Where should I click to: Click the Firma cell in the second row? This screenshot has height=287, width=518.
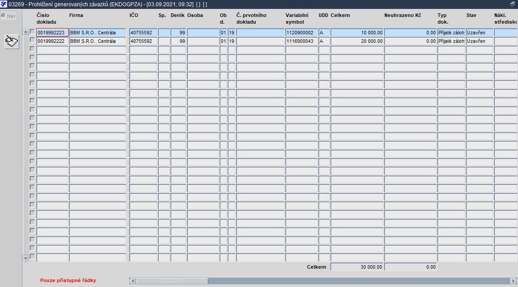(97, 41)
